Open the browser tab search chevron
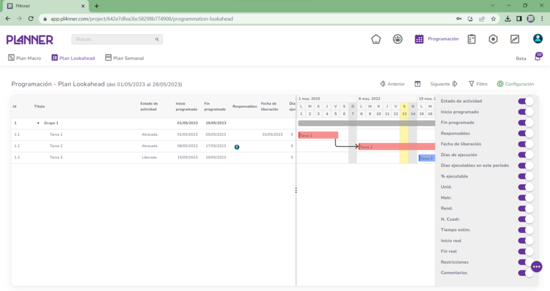This screenshot has height=291, width=550. click(493, 5)
